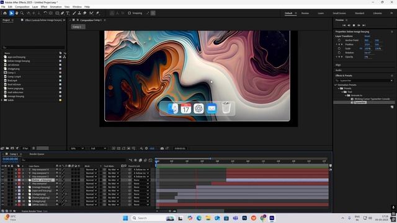The width and height of the screenshot is (397, 223).
Task: Open the Properties panel menu icon
Action: (x=392, y=32)
